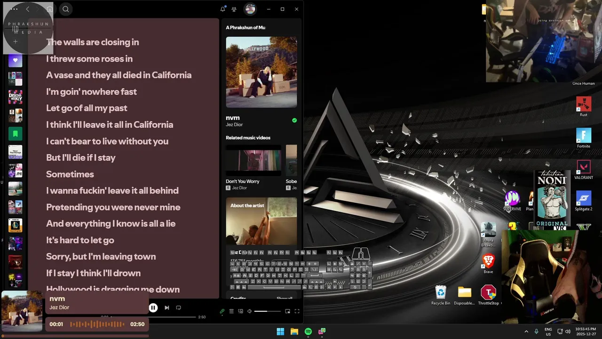
Task: Open the ENG US language switcher
Action: click(x=548, y=331)
